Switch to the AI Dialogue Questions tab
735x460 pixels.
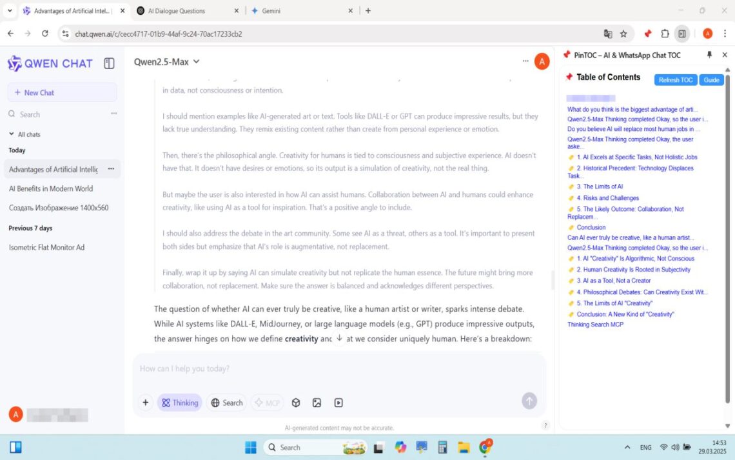[175, 10]
